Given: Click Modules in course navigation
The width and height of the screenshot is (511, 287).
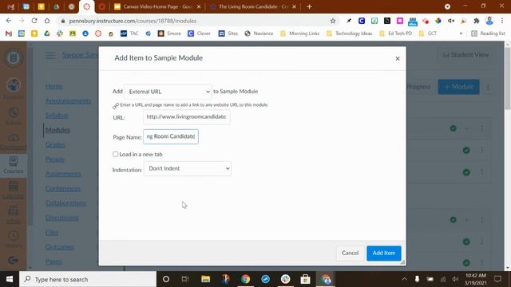Looking at the screenshot, I should 57,130.
